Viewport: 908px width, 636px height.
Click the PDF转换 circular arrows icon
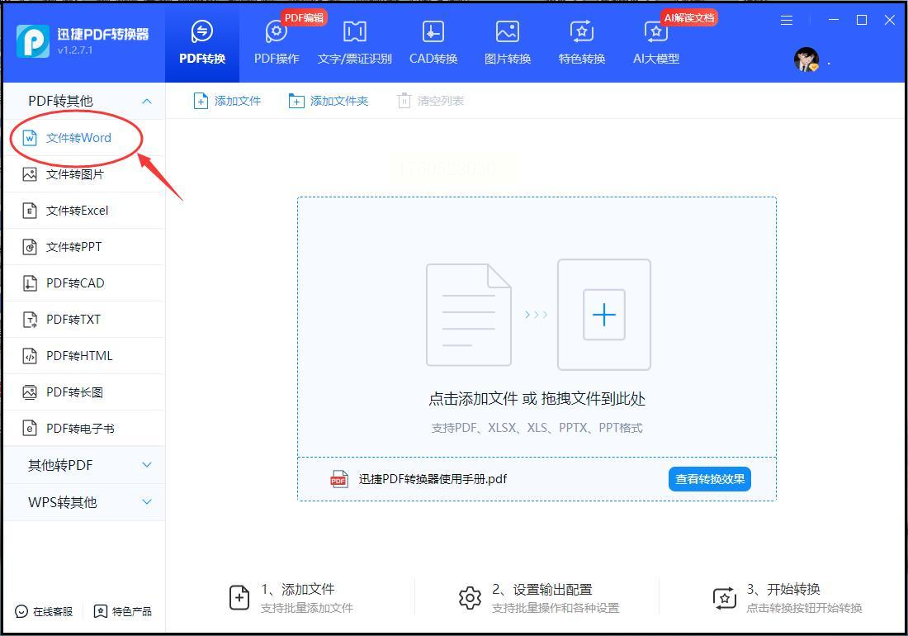pos(202,31)
